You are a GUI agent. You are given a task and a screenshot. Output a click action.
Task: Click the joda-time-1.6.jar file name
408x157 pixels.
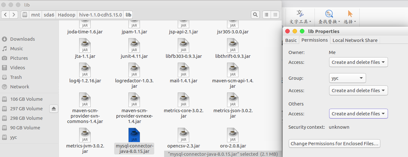point(85,32)
